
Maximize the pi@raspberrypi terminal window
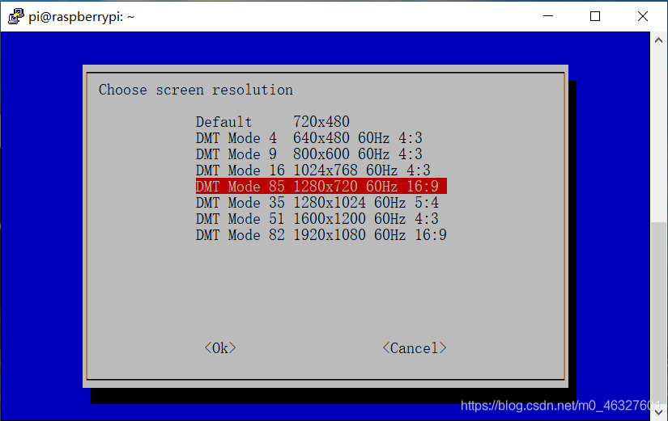point(595,16)
